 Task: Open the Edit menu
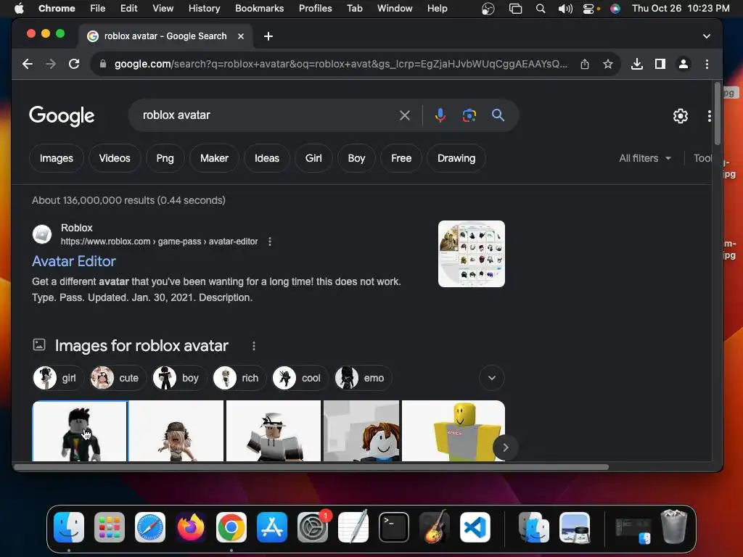point(128,9)
